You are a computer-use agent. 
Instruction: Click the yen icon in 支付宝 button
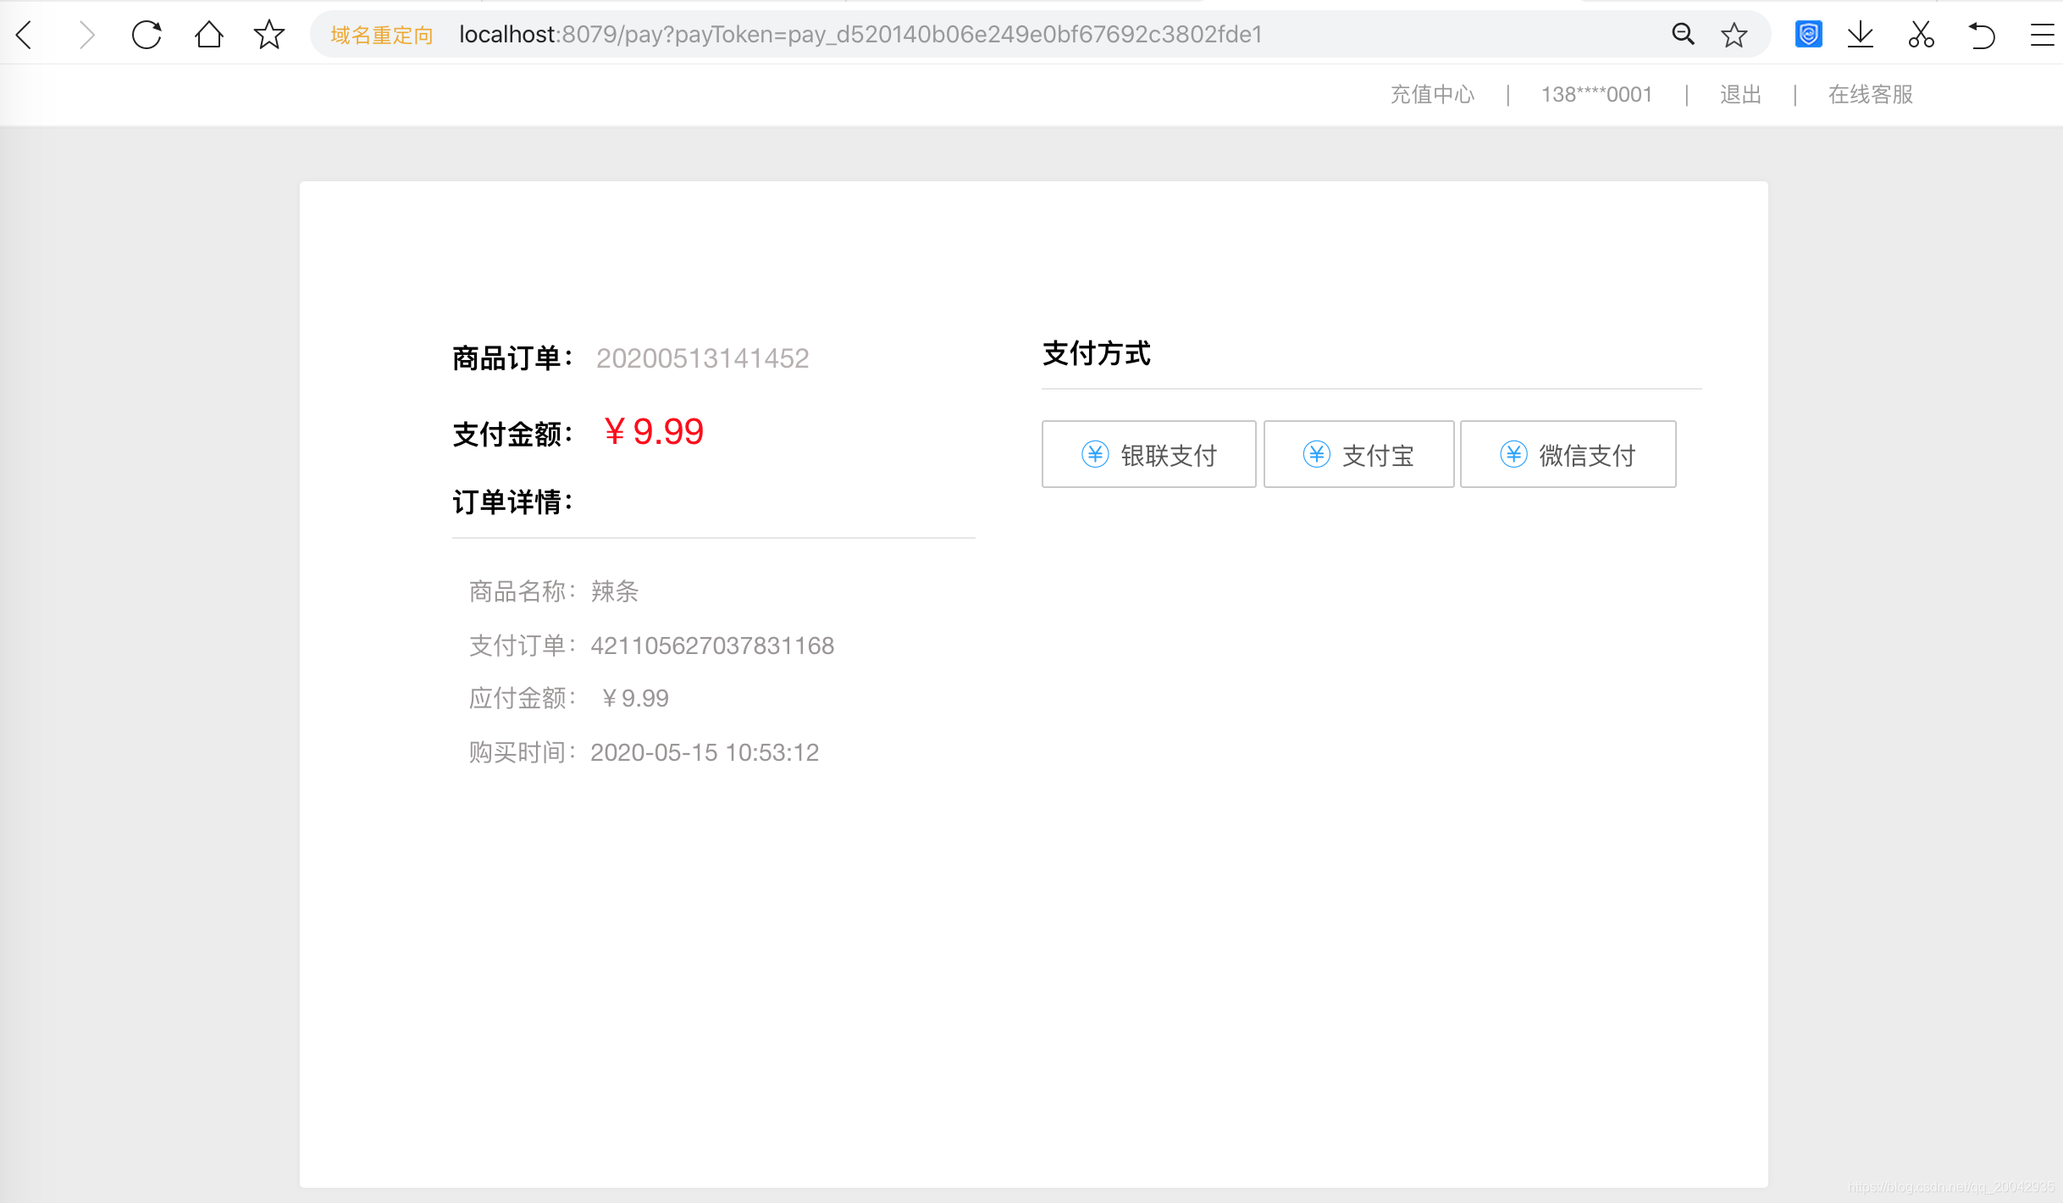click(x=1316, y=454)
